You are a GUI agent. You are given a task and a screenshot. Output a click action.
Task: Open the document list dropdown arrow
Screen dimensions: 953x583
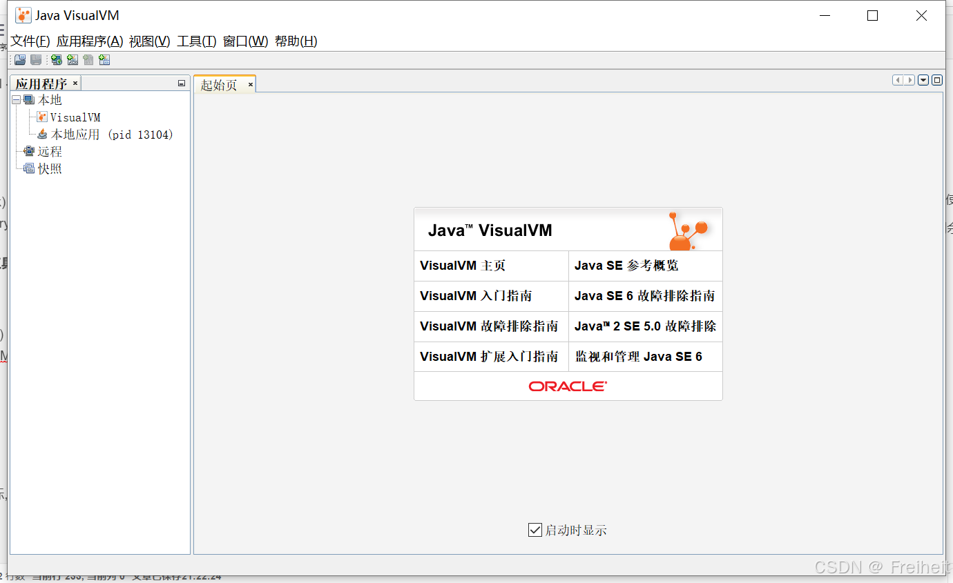tap(923, 80)
